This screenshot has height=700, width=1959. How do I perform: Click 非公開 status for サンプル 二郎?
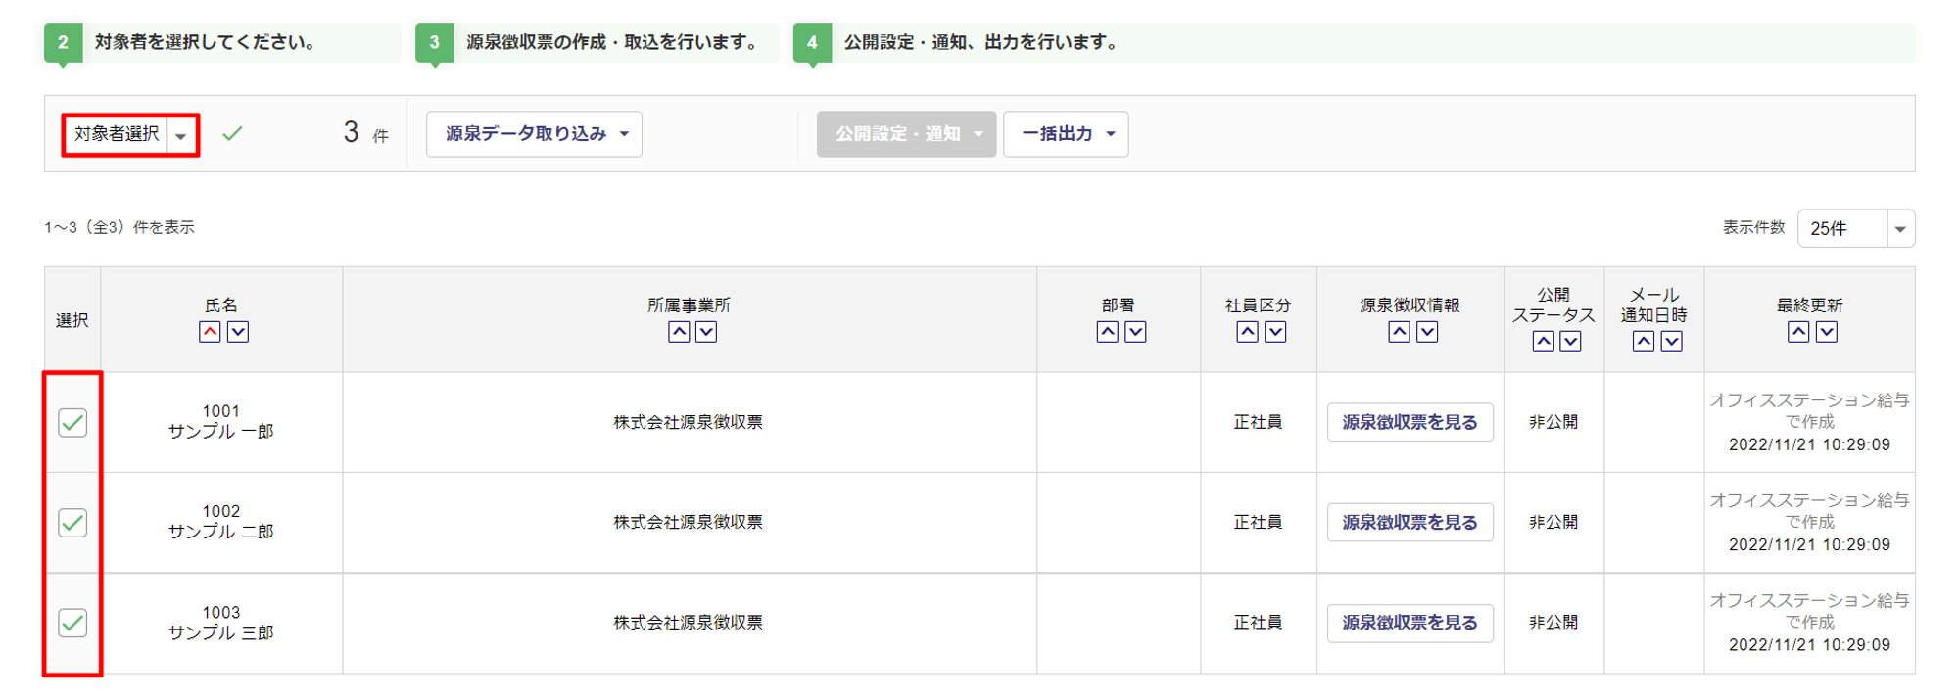(1553, 522)
